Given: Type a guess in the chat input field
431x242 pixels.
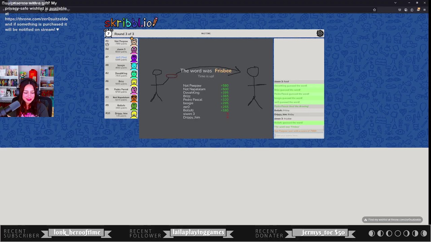Looking at the screenshot, I should click(x=299, y=135).
